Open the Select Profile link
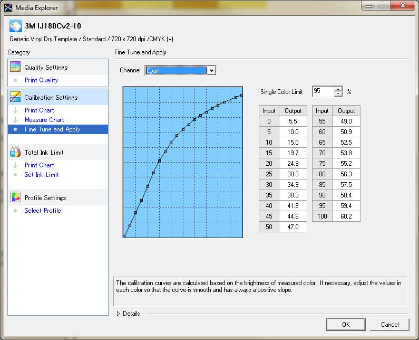 43,211
